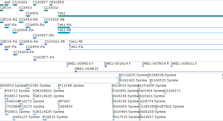The width and height of the screenshot is (223, 121).
Task: Click the EK250406.5prime label text
Action: 152,86
